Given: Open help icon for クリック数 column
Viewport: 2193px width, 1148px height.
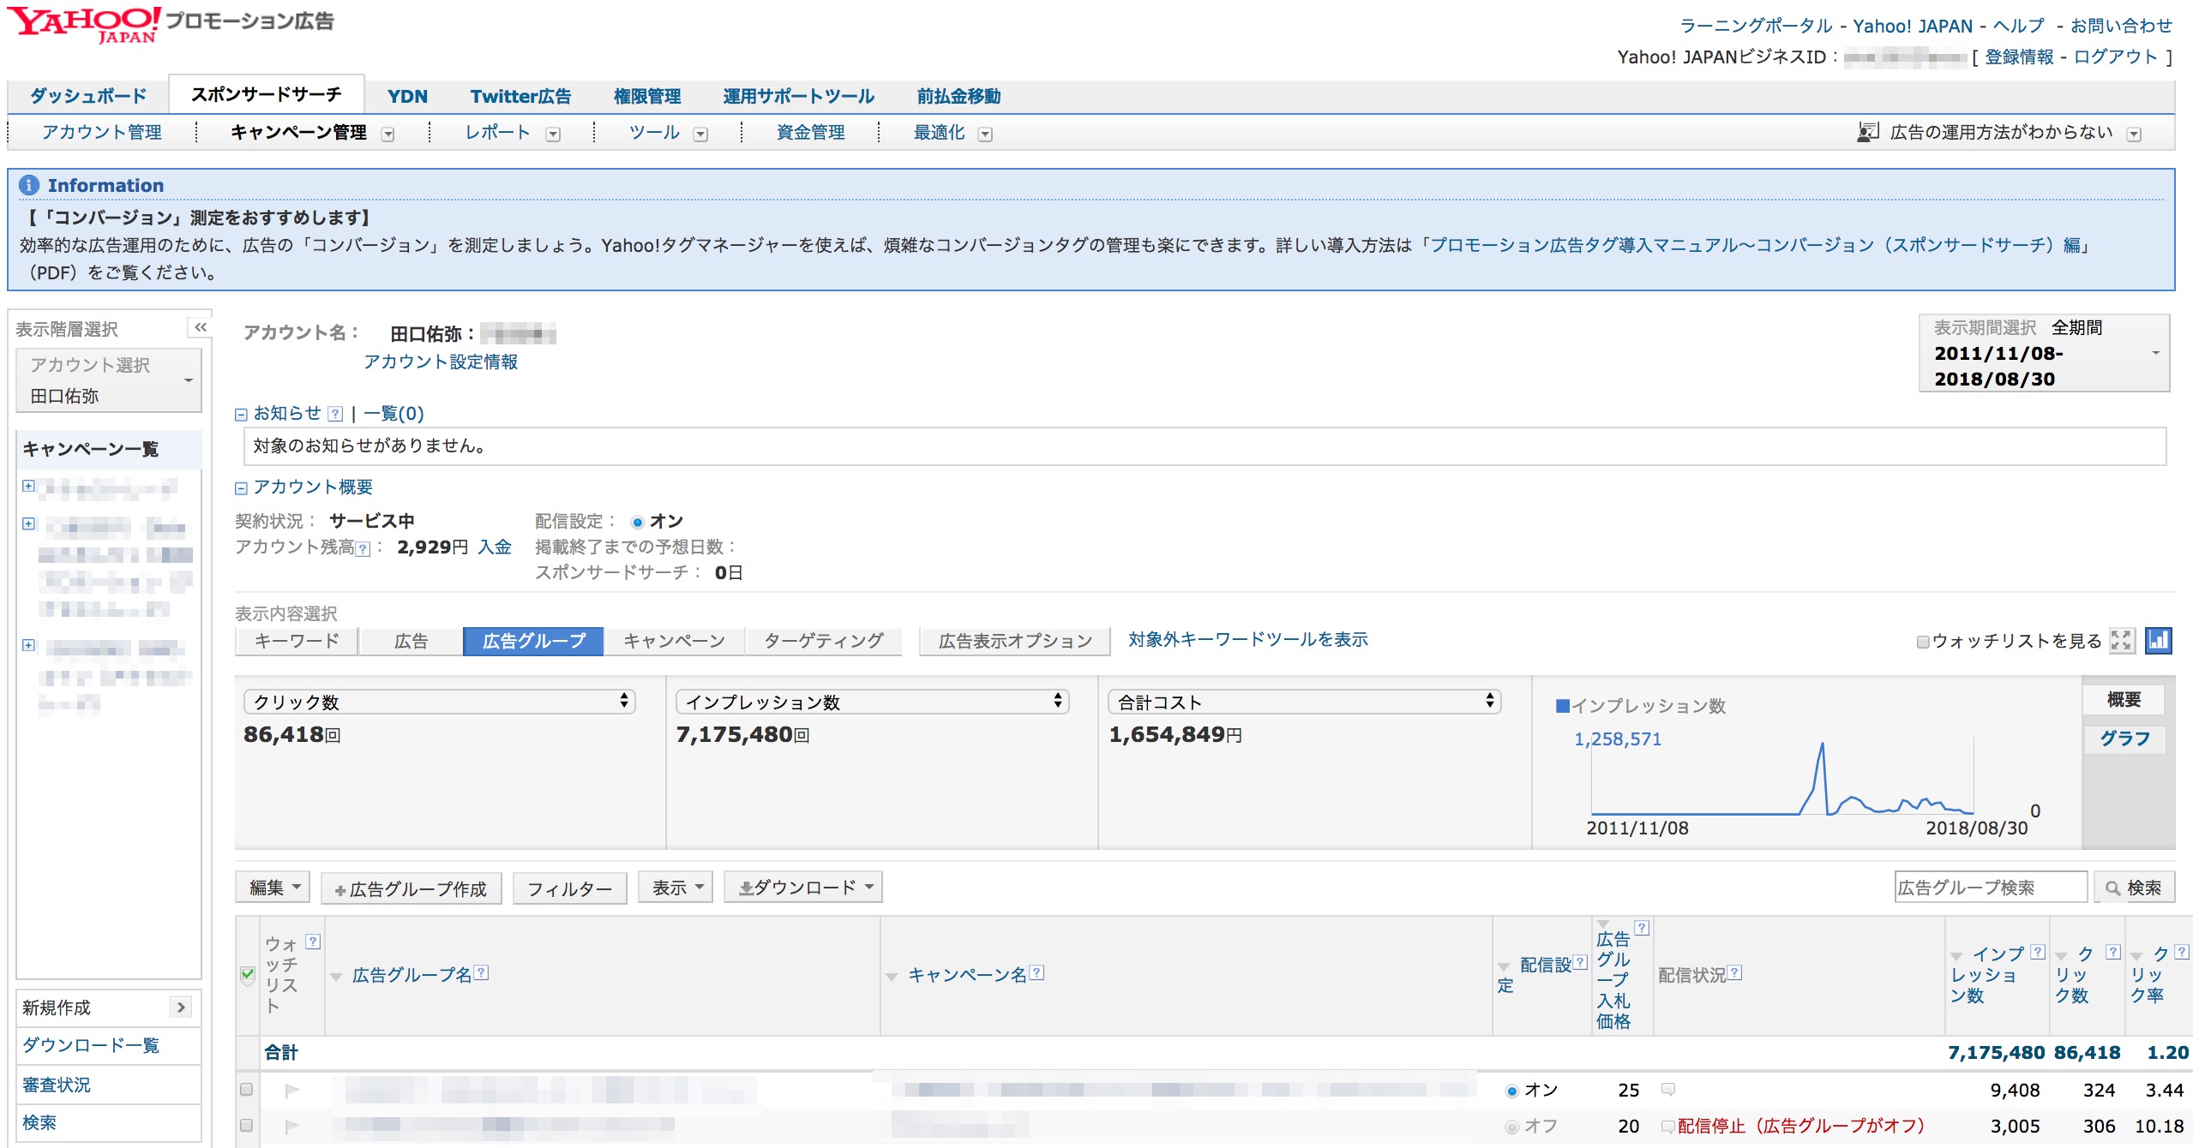Looking at the screenshot, I should point(2113,952).
